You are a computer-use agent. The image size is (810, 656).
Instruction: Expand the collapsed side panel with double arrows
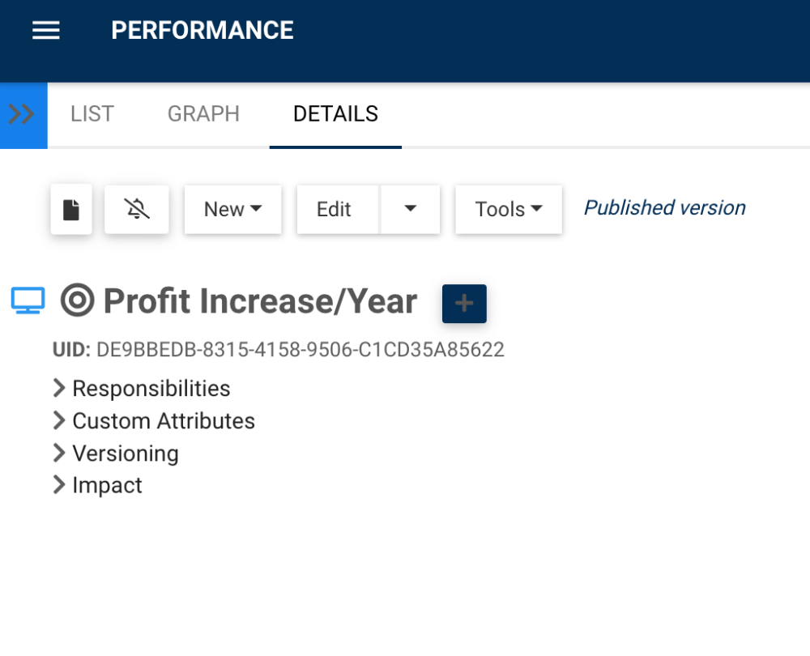23,114
